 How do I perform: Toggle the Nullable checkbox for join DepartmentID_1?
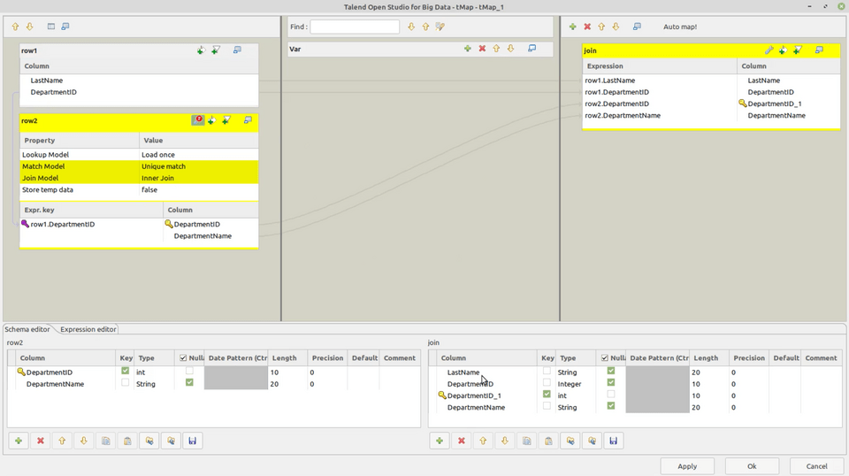[611, 395]
